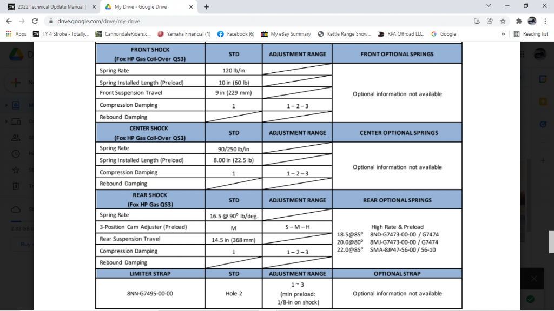Open a new browser tab
This screenshot has width=554, height=311.
206,6
